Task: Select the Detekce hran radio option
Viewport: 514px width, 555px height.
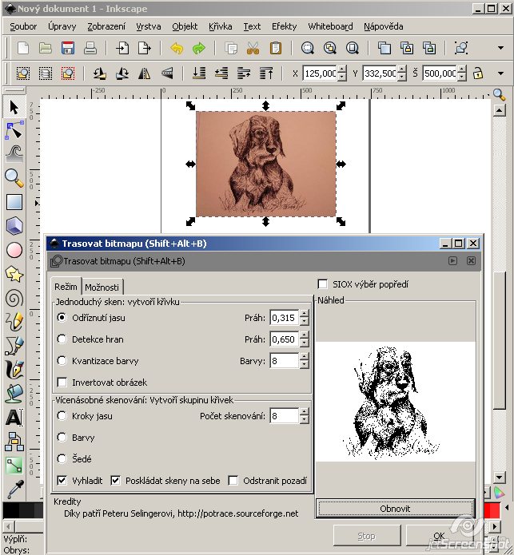Action: [62, 339]
